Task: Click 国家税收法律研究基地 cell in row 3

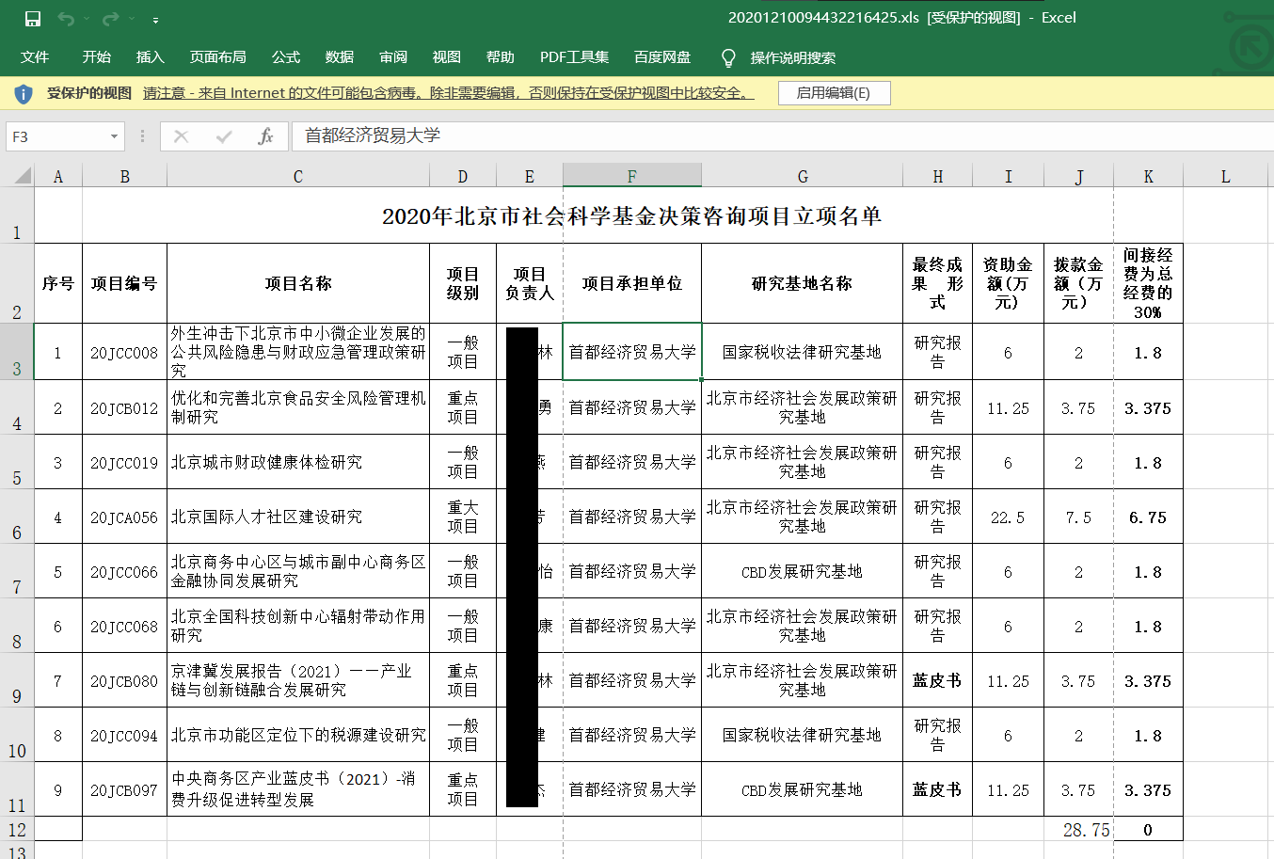Action: 802,352
